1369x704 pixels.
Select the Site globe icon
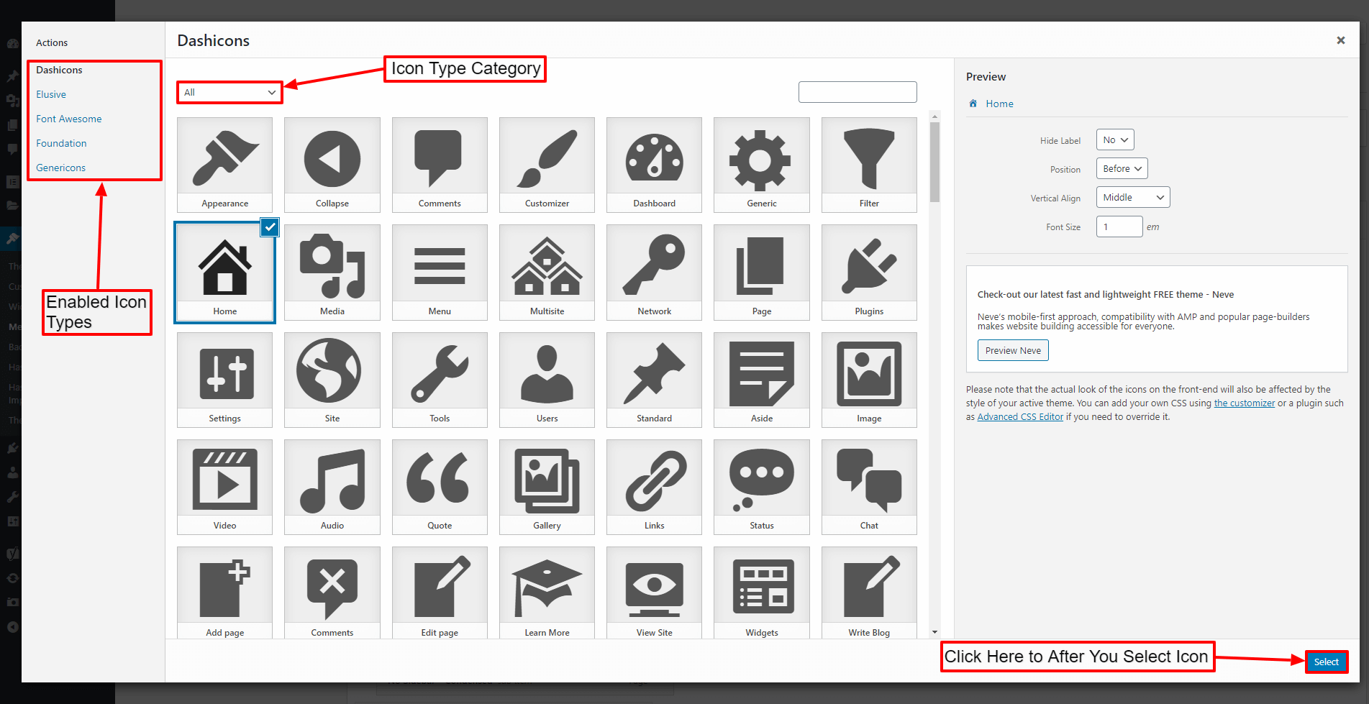point(332,380)
